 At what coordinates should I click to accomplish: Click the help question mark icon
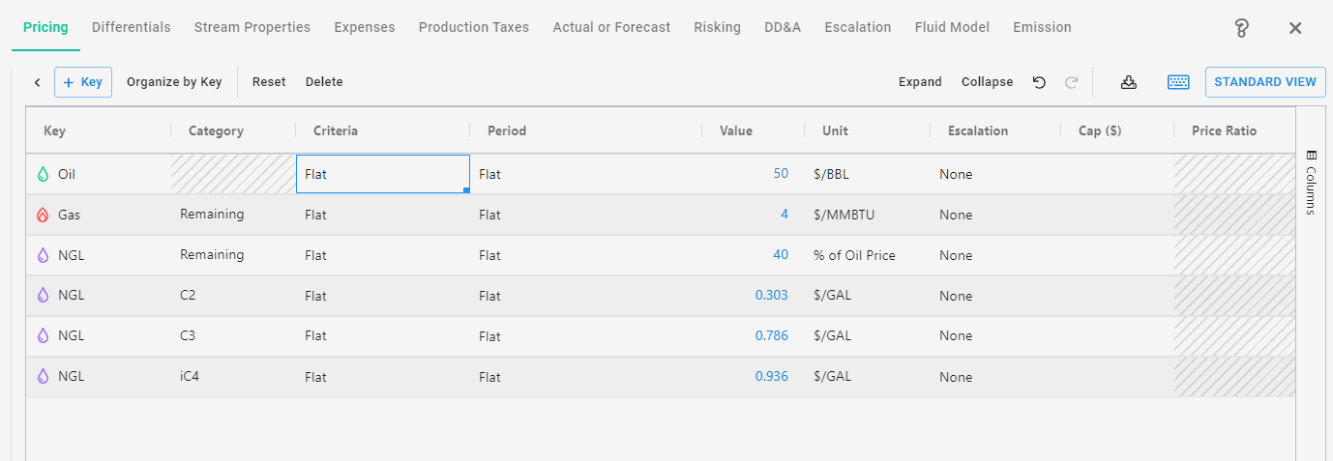(1242, 28)
